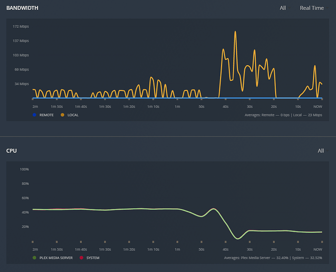336x272 pixels.
Task: Click the PLEX MEDIA SERVER legend label
Action: coord(56,258)
